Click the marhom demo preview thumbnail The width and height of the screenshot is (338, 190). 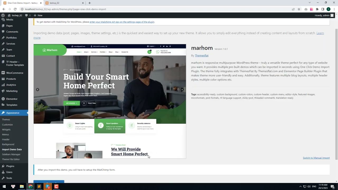110,101
